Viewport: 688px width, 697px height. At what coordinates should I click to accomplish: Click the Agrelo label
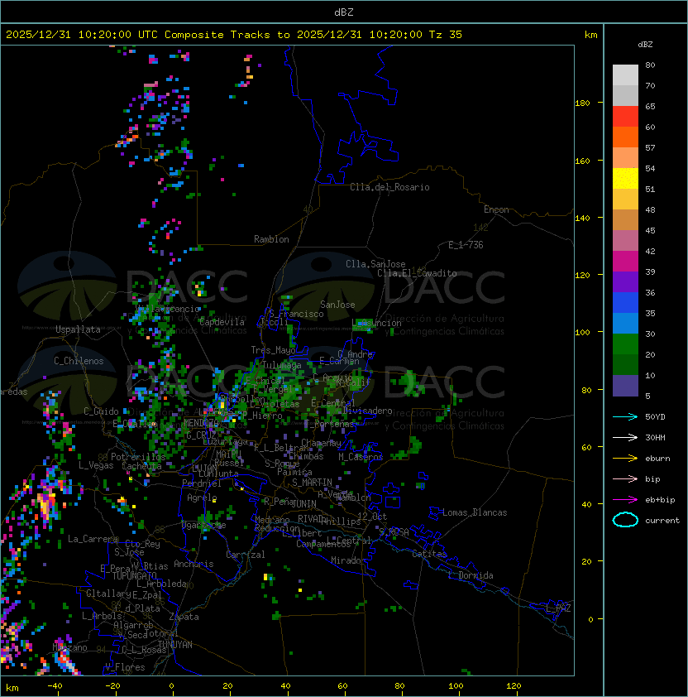[x=202, y=498]
